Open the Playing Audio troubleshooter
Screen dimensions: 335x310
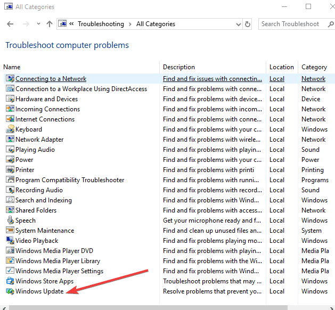pos(35,150)
